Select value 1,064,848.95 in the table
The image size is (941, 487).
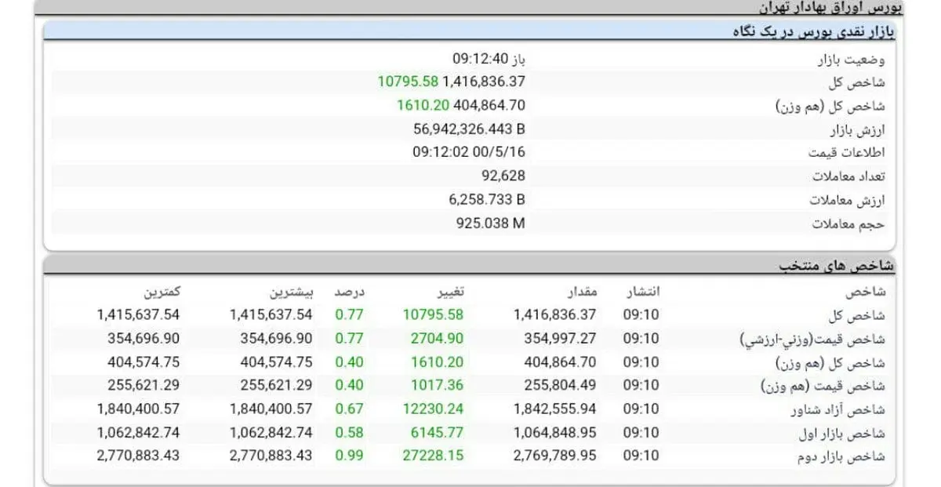pyautogui.click(x=554, y=432)
